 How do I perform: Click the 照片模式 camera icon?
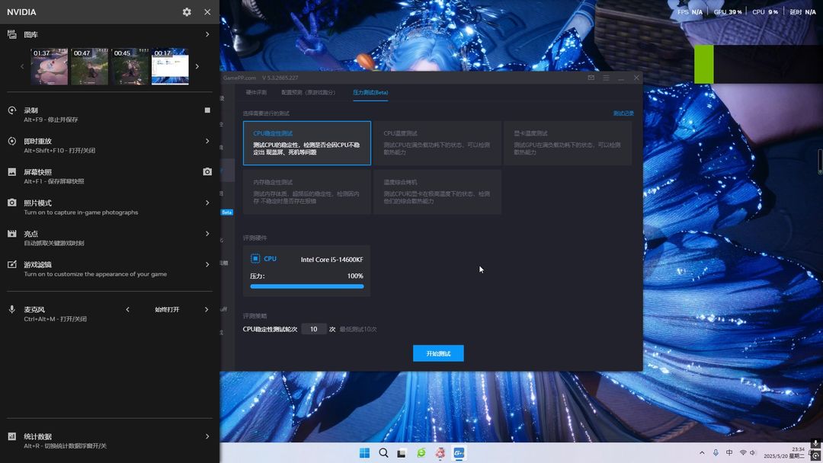[11, 203]
